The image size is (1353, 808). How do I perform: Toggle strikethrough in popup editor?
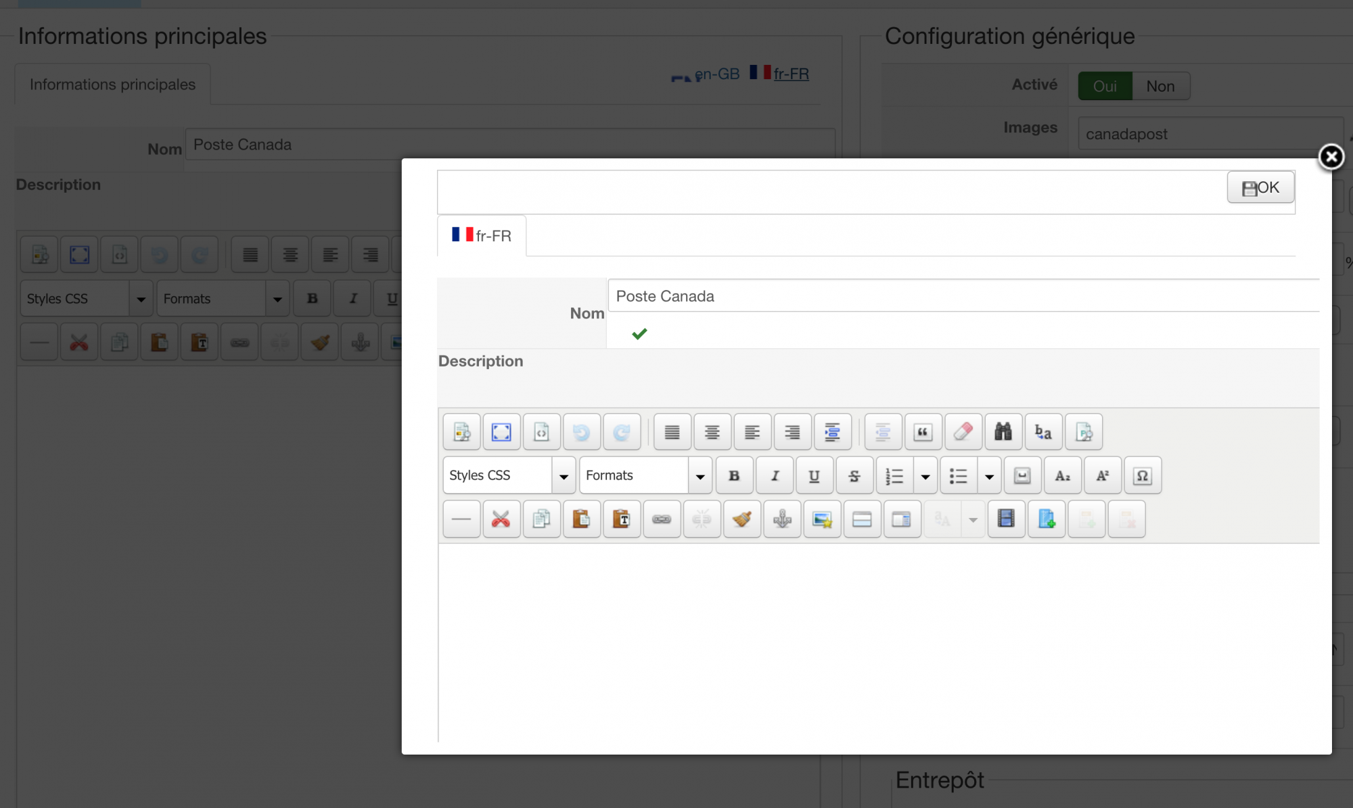click(854, 475)
